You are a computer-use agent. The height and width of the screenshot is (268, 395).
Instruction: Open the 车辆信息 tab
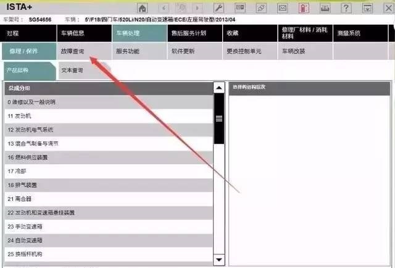85,33
